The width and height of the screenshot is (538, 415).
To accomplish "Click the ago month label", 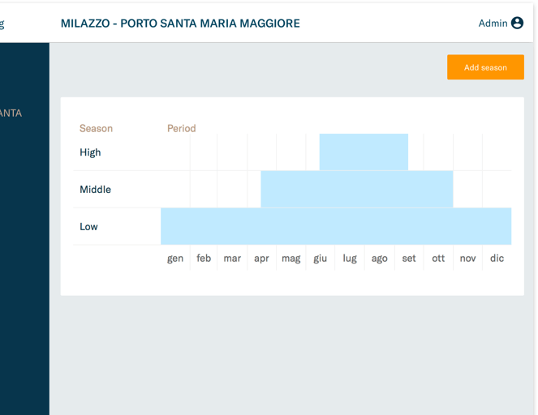I will click(380, 259).
